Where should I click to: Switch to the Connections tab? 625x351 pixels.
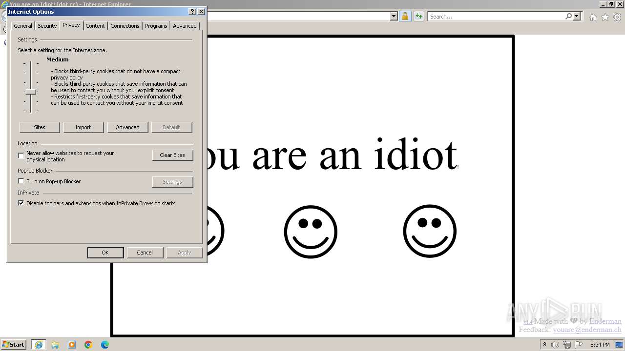[x=125, y=26]
